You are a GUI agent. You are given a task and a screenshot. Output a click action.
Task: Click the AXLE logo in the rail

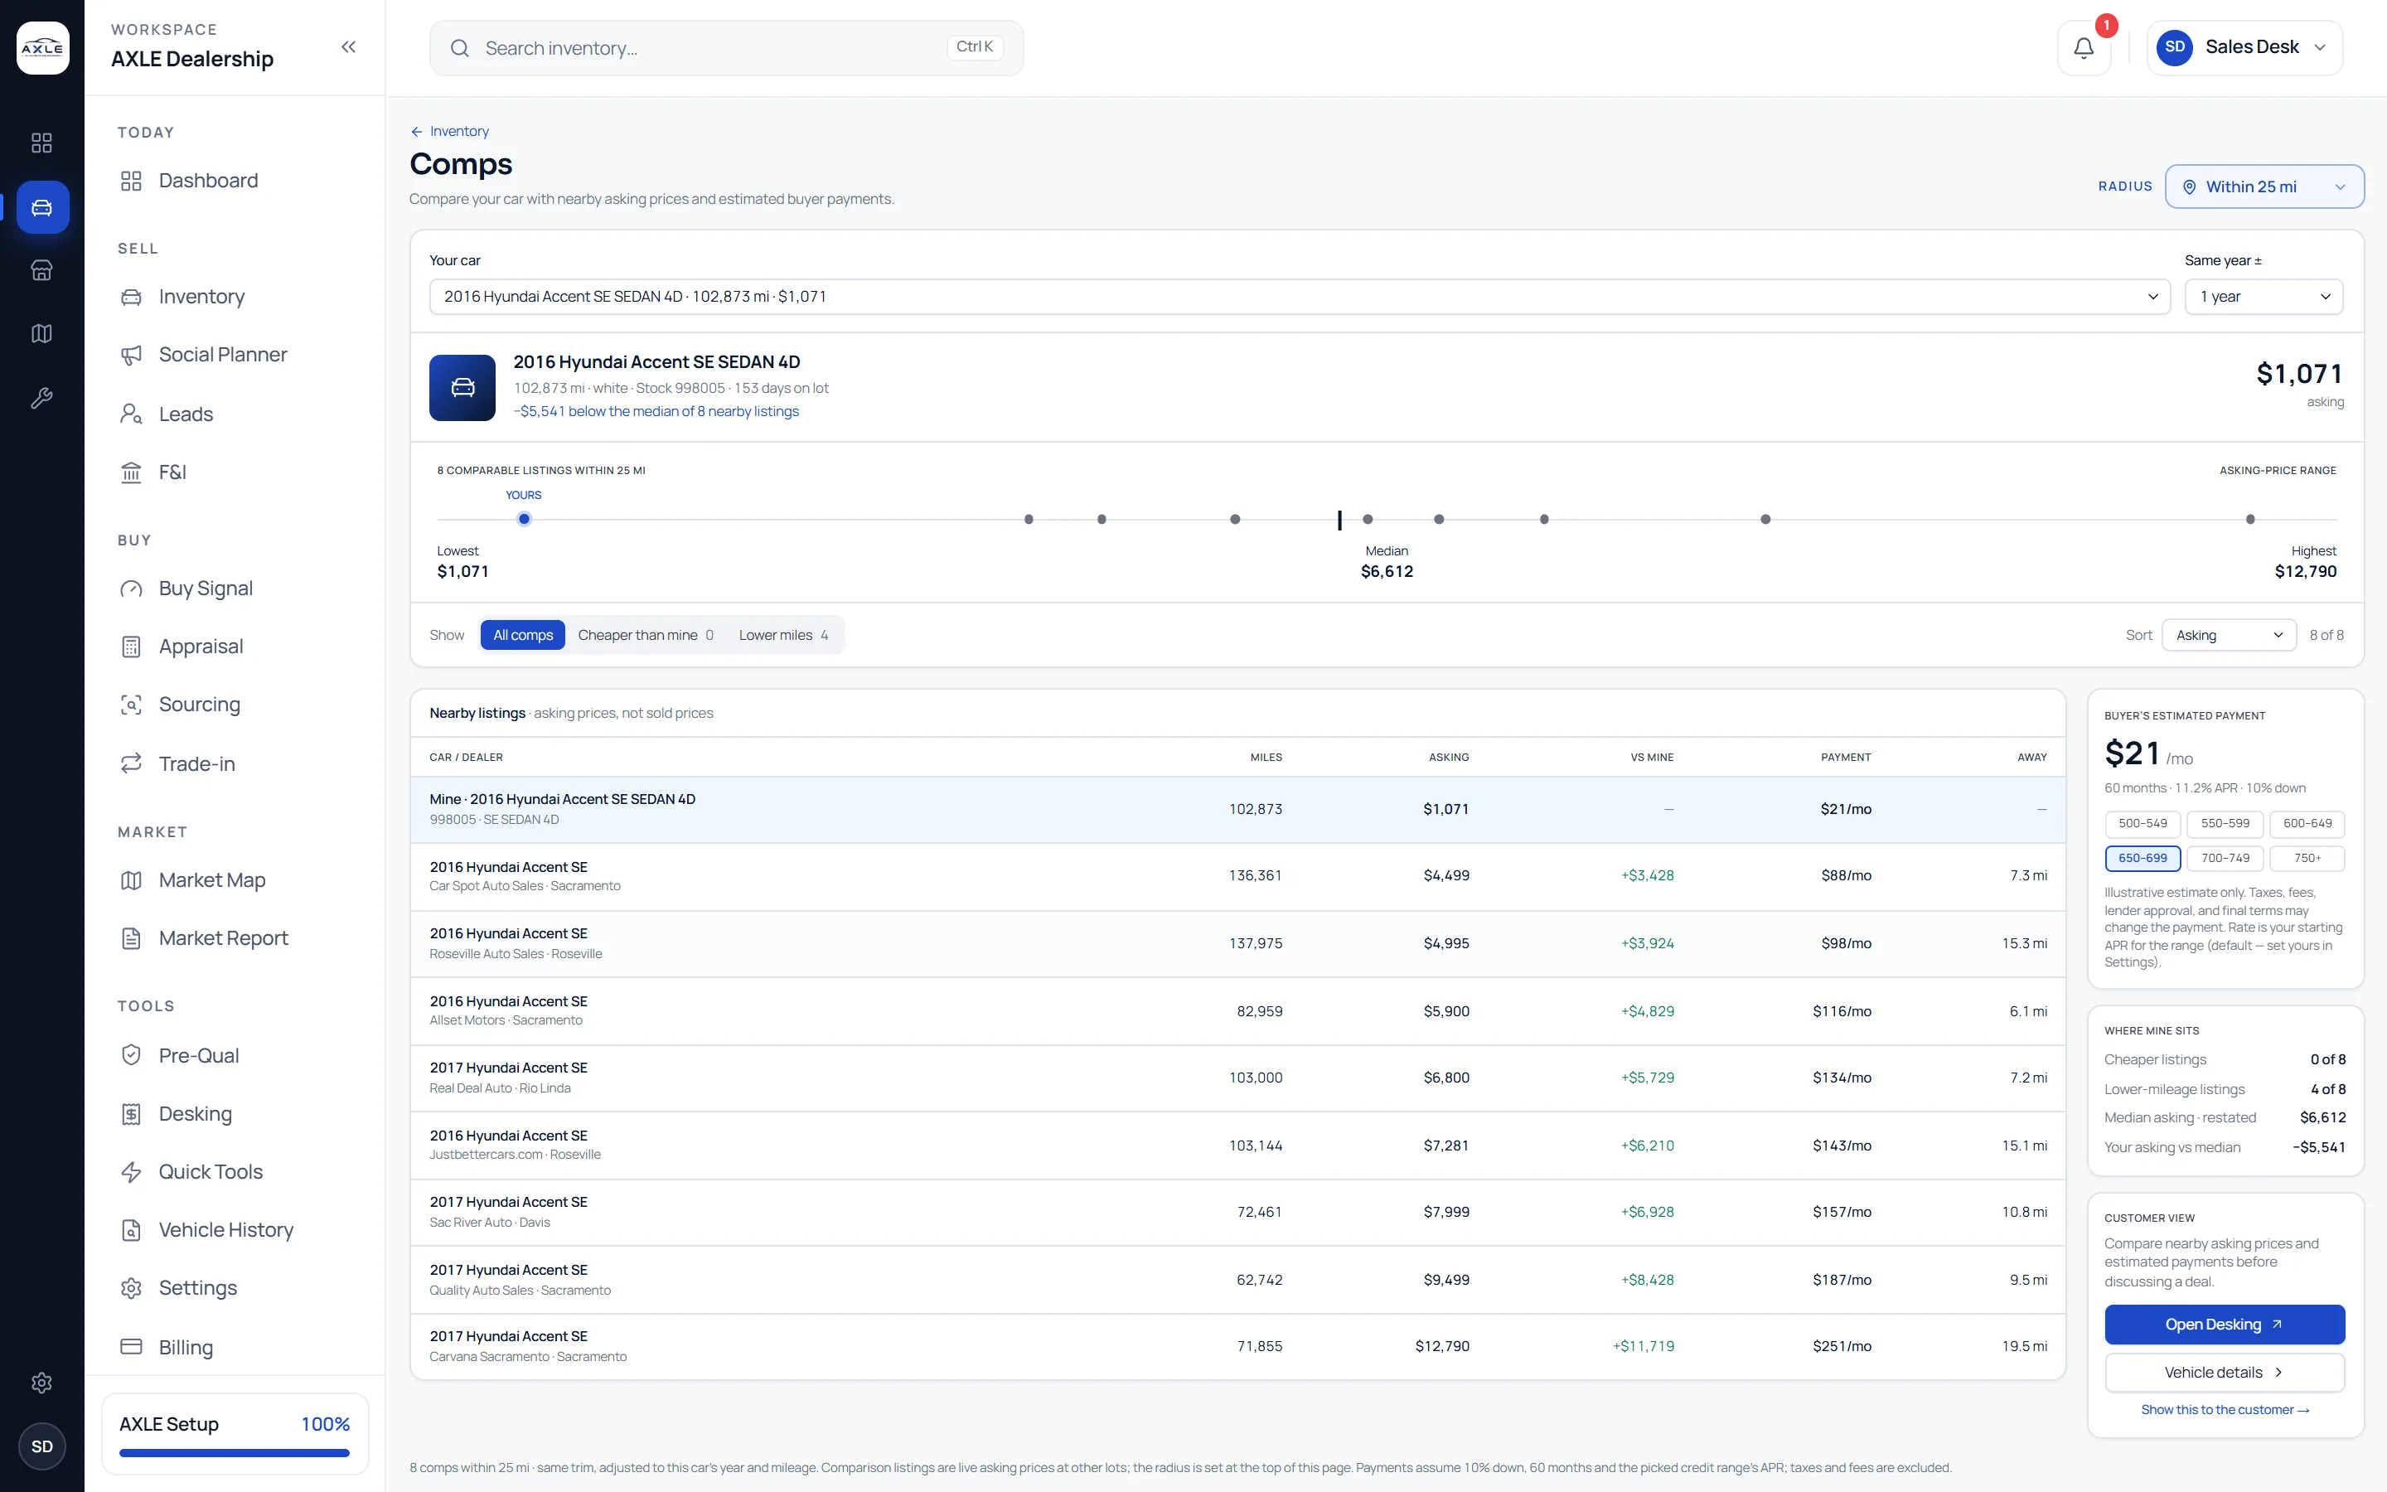(42, 47)
